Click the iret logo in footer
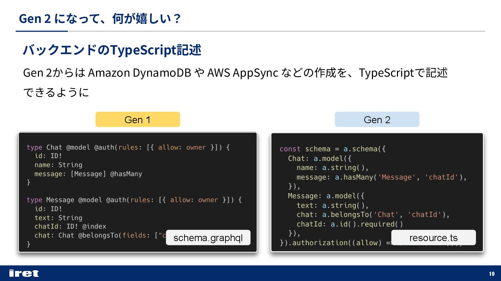The image size is (501, 281). pos(24,273)
